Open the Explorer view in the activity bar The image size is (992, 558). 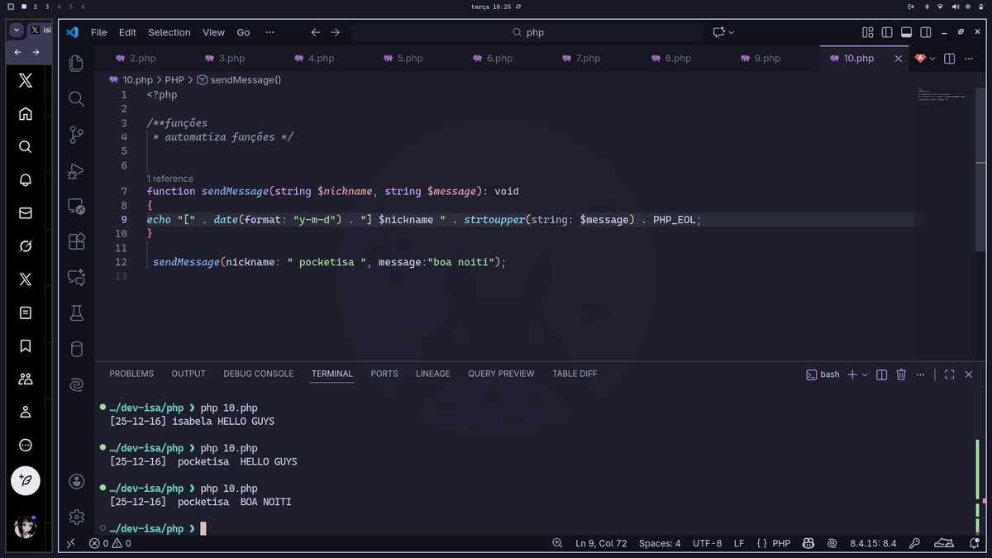coord(76,62)
